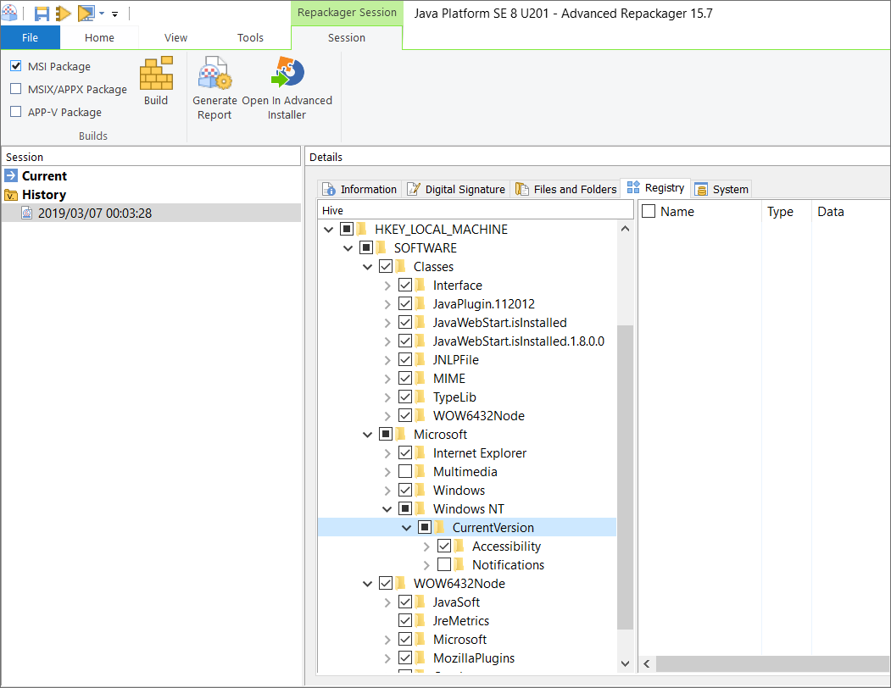
Task: Click the 2019/03/07 session document icon
Action: tap(27, 213)
